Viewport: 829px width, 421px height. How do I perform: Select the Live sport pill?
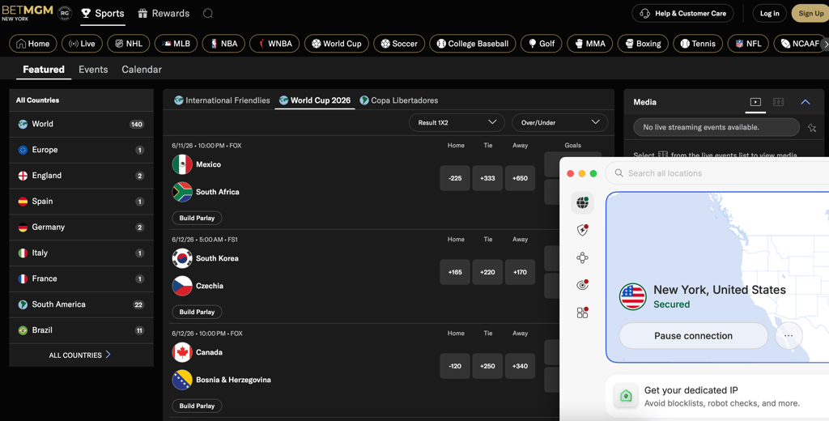point(82,44)
